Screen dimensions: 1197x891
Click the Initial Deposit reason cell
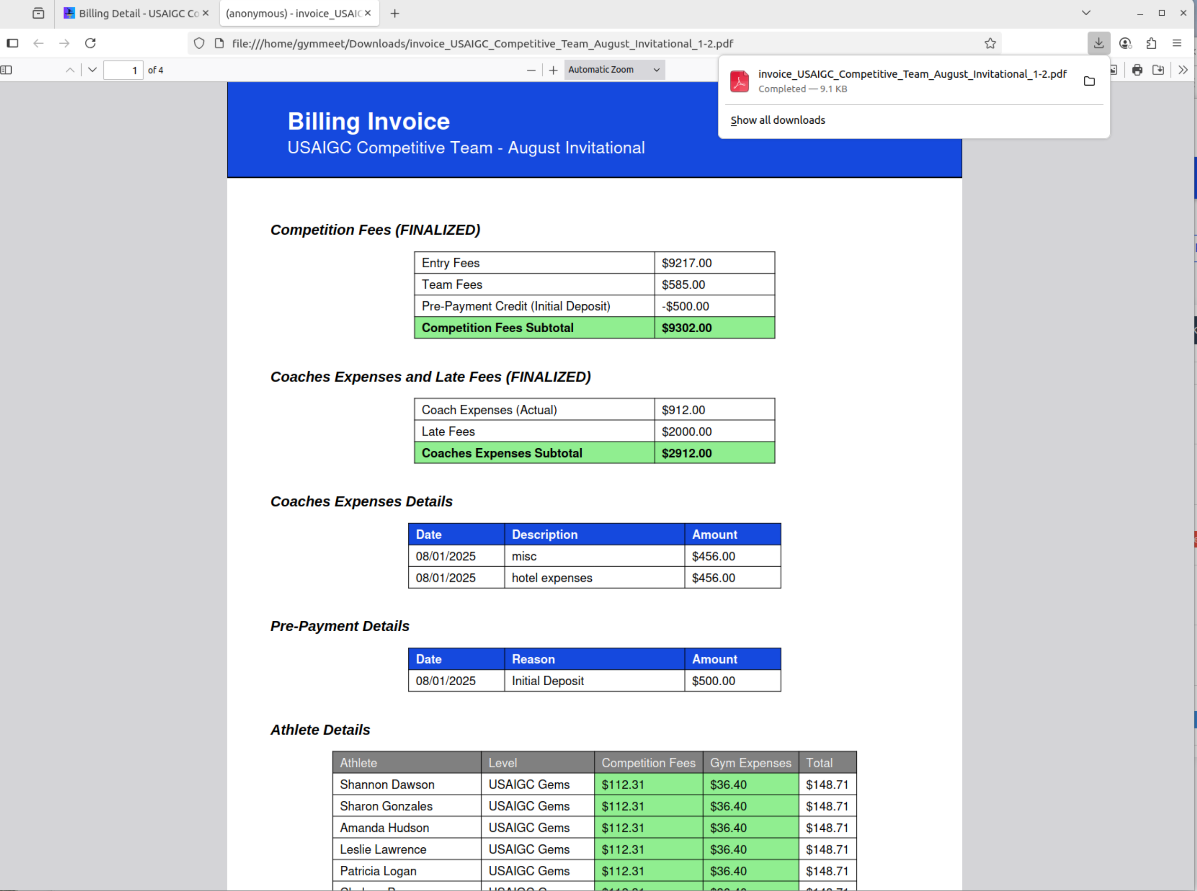tap(594, 680)
